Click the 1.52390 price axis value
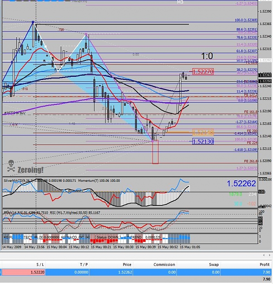This screenshot has height=284, width=273. coord(265,11)
